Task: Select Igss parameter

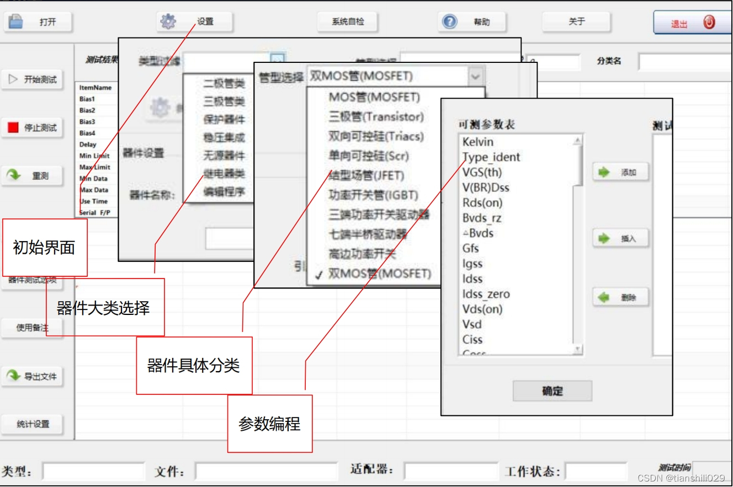Action: (x=472, y=264)
